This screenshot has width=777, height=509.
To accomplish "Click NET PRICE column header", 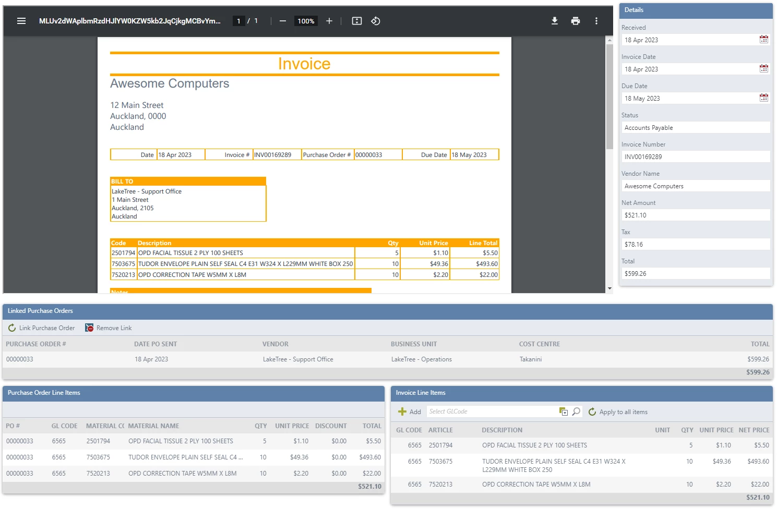I will pyautogui.click(x=754, y=430).
